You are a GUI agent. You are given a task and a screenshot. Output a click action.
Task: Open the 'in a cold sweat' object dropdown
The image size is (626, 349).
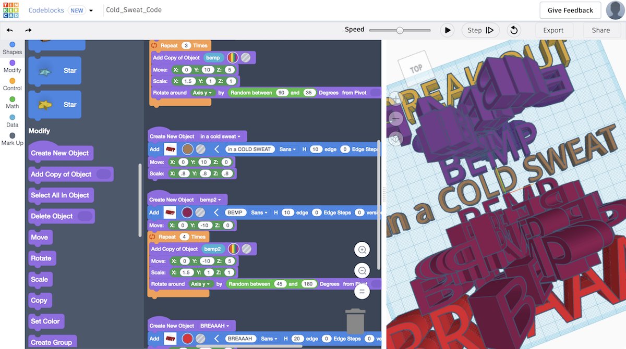coord(221,136)
